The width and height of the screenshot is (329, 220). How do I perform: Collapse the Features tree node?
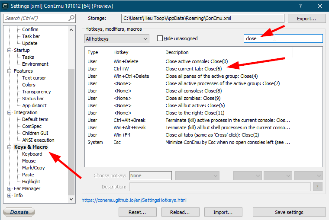point(10,71)
